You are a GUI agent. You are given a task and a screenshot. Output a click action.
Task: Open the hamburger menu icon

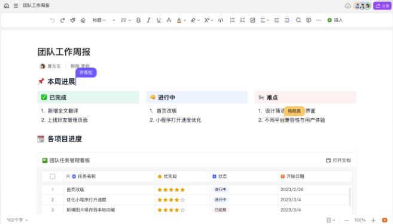pos(16,5)
